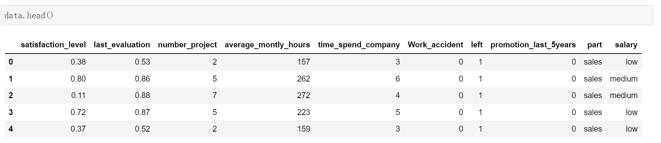Click the last_evaluation column header

tap(122, 45)
